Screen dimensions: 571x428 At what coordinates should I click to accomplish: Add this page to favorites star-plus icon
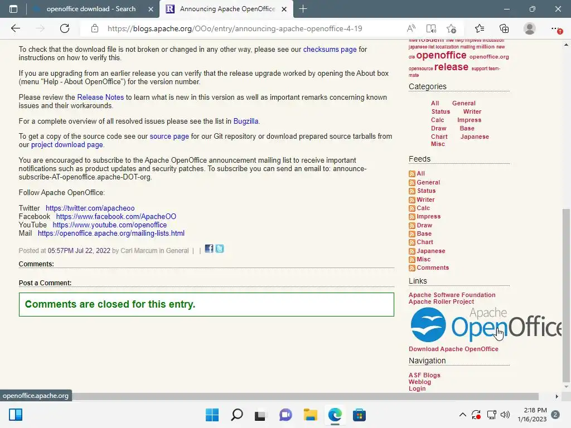click(452, 28)
